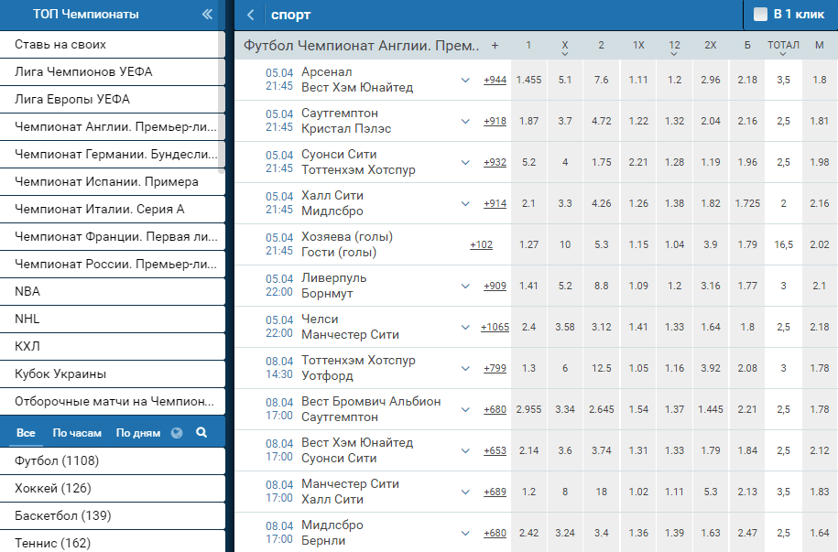Image resolution: width=838 pixels, height=552 pixels.
Task: Open +944 more markets for Арсенал match
Action: pyautogui.click(x=495, y=81)
